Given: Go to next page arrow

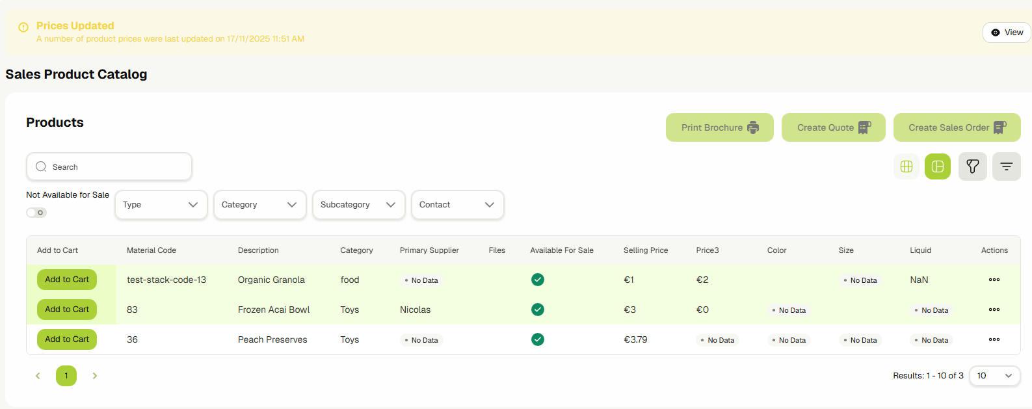Looking at the screenshot, I should [x=95, y=376].
